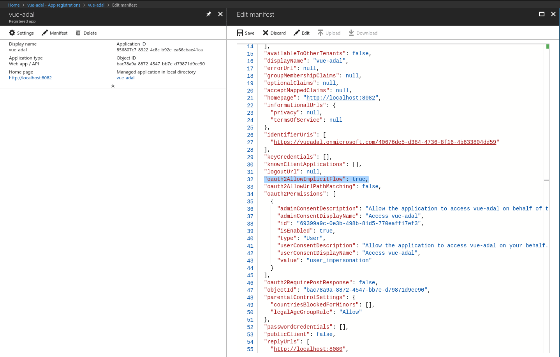Image resolution: width=560 pixels, height=357 pixels.
Task: Close the Edit manifest blade
Action: (x=553, y=14)
